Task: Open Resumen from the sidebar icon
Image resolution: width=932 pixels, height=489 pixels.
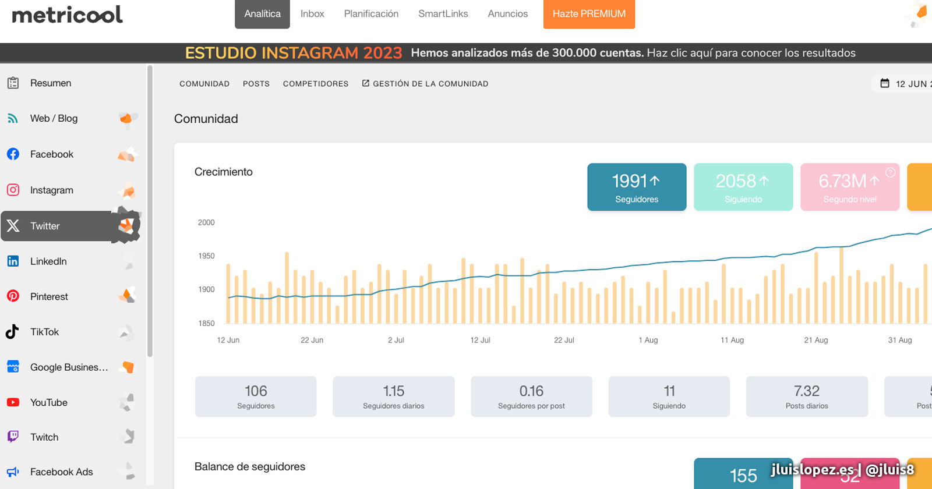Action: 13,83
